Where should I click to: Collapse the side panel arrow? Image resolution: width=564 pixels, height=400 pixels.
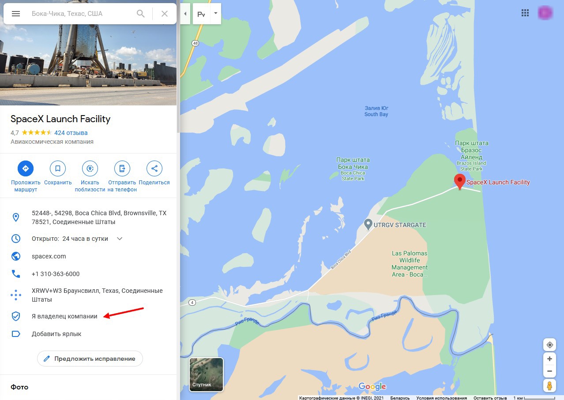[x=185, y=14]
